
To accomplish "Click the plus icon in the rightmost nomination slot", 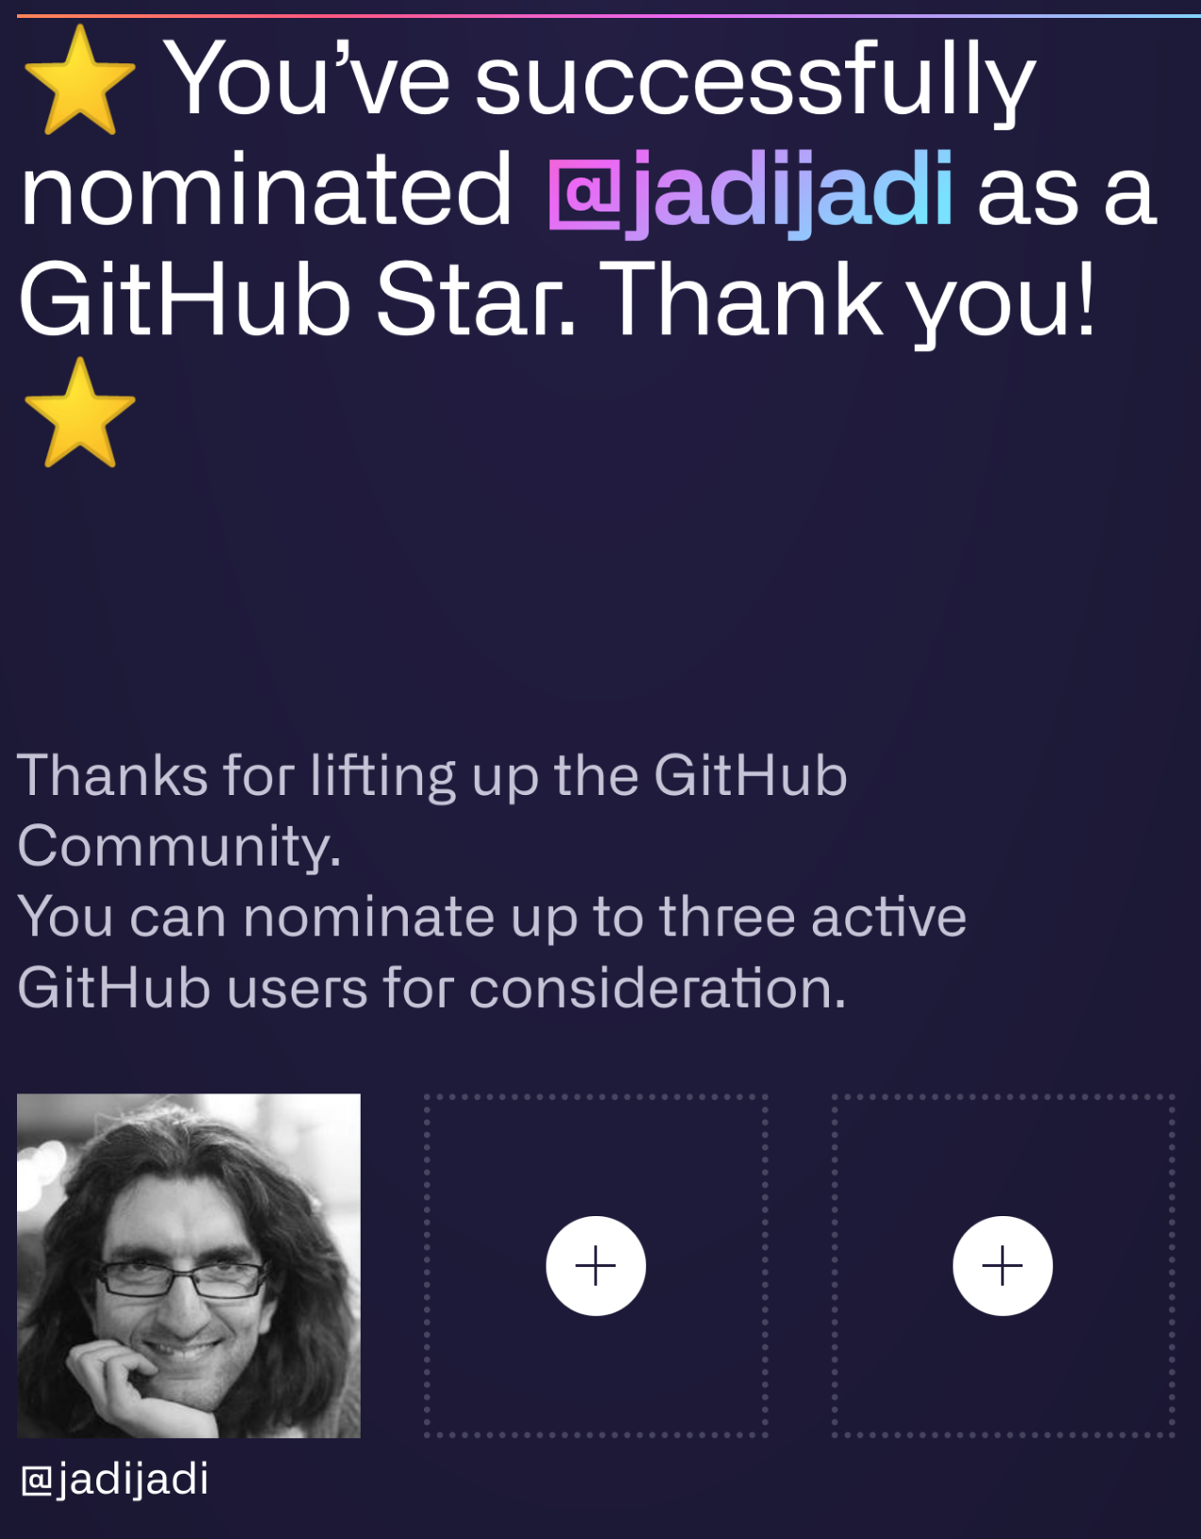I will [1003, 1265].
